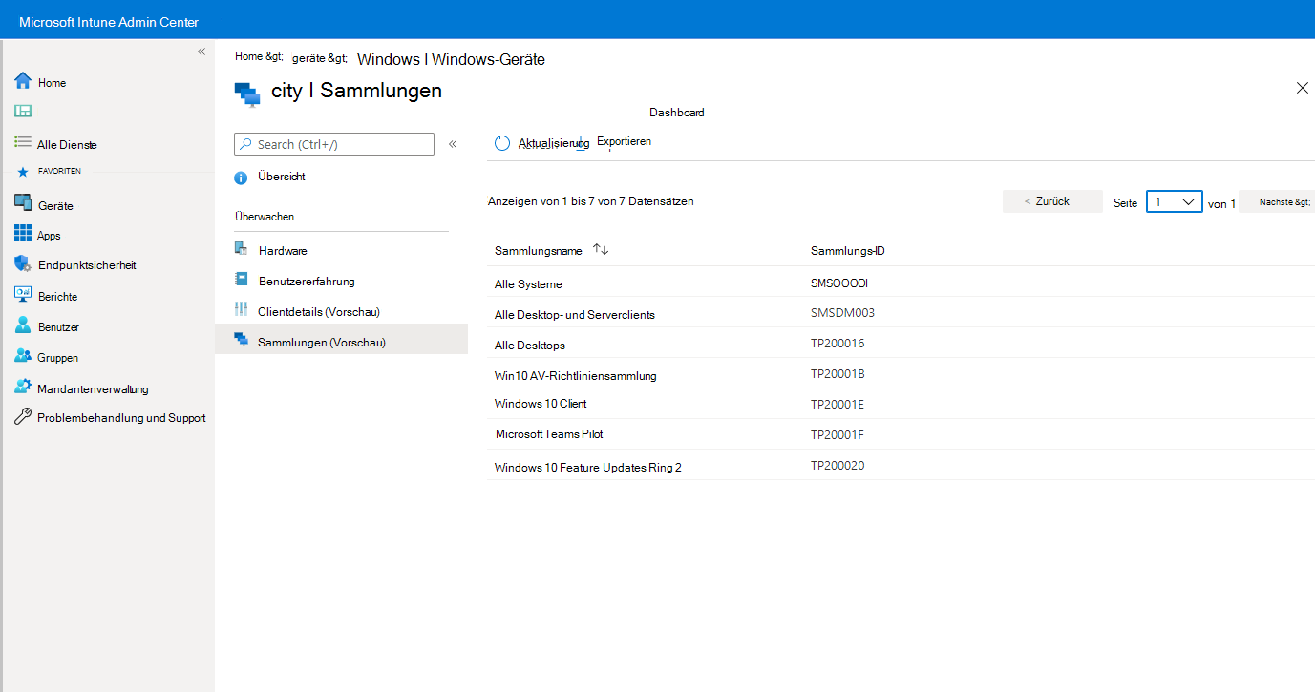This screenshot has height=692, width=1315.
Task: Open Geräte devices icon in sidebar
Action: coord(23,204)
